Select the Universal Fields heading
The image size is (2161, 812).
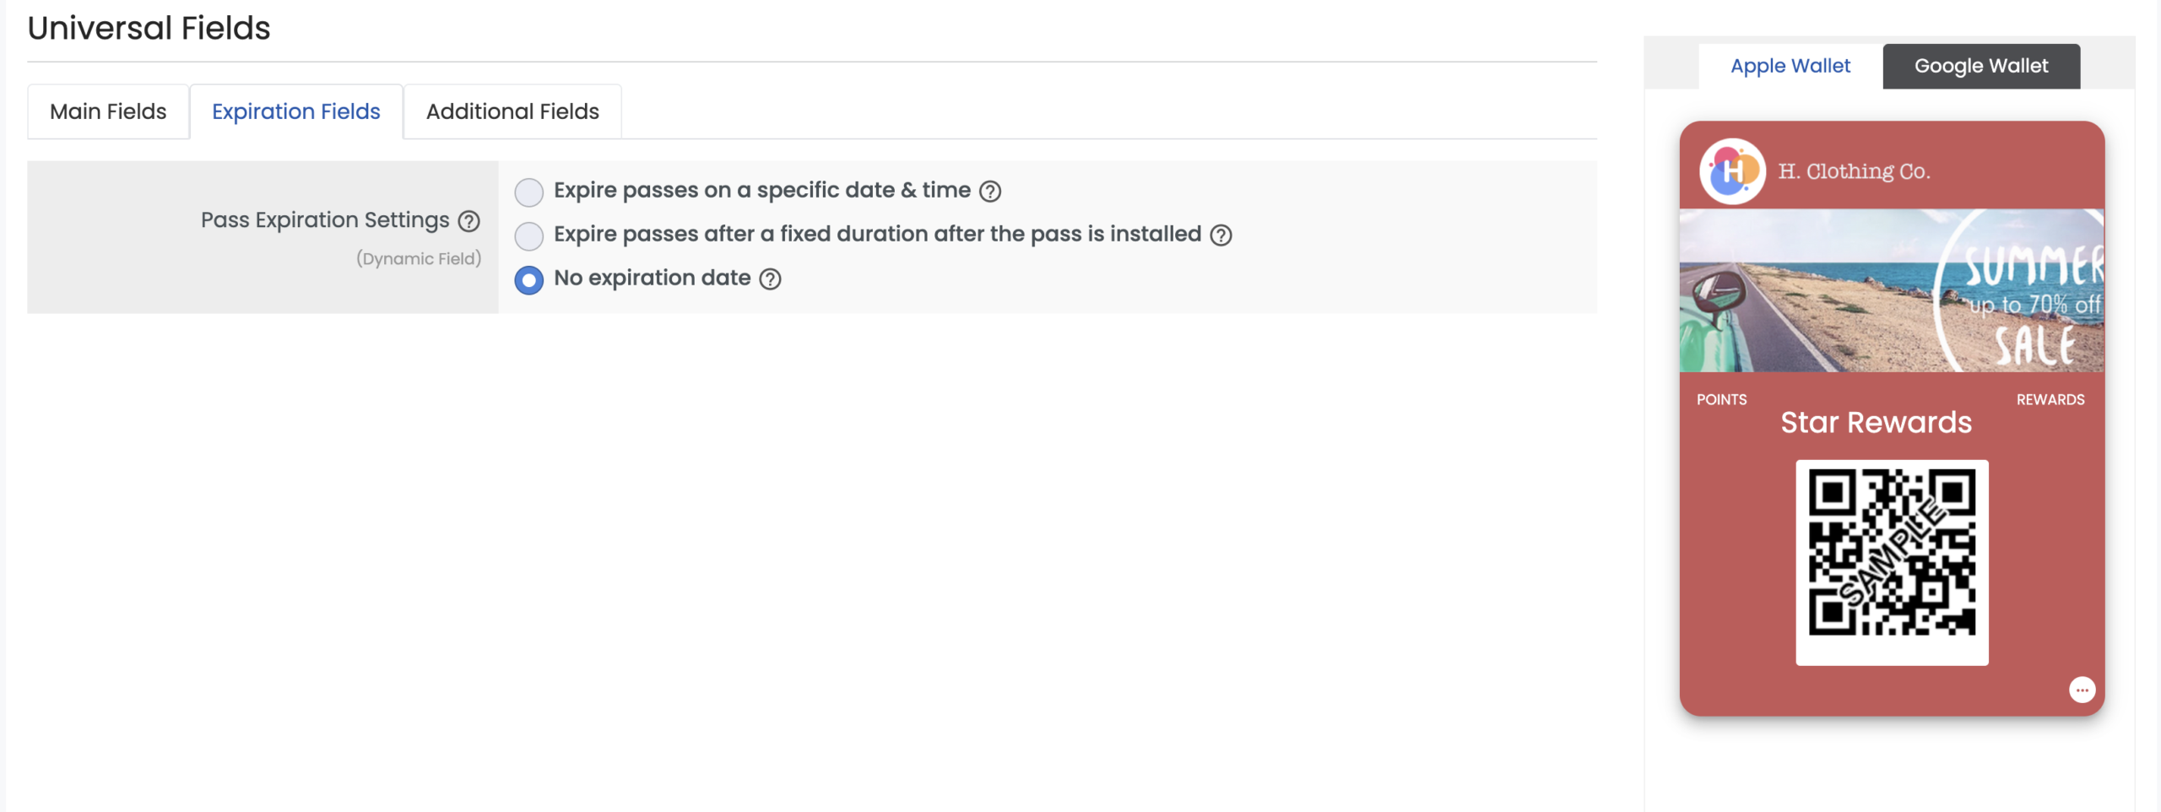(x=149, y=27)
